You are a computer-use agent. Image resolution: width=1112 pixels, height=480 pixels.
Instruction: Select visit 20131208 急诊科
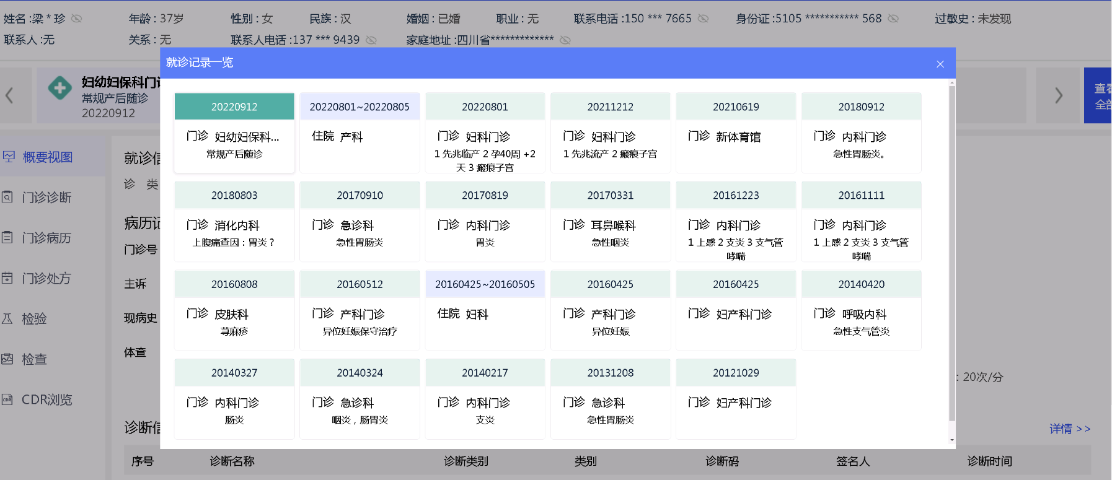611,399
